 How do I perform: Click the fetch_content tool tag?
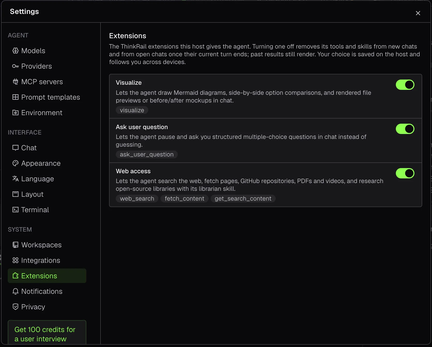coord(184,199)
